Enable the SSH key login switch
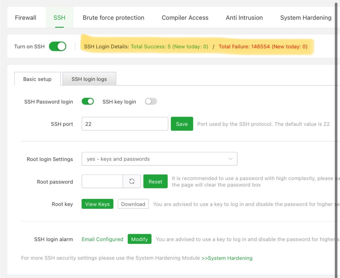Viewport: 340px width, 278px height. pos(151,102)
